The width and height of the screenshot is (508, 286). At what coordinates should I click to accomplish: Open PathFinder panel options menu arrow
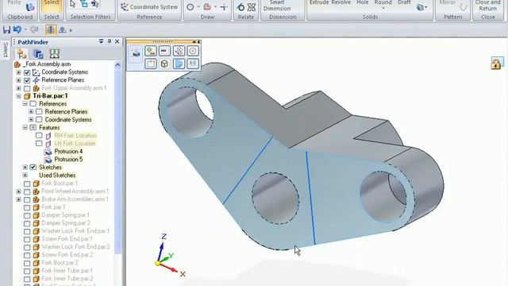pos(101,41)
